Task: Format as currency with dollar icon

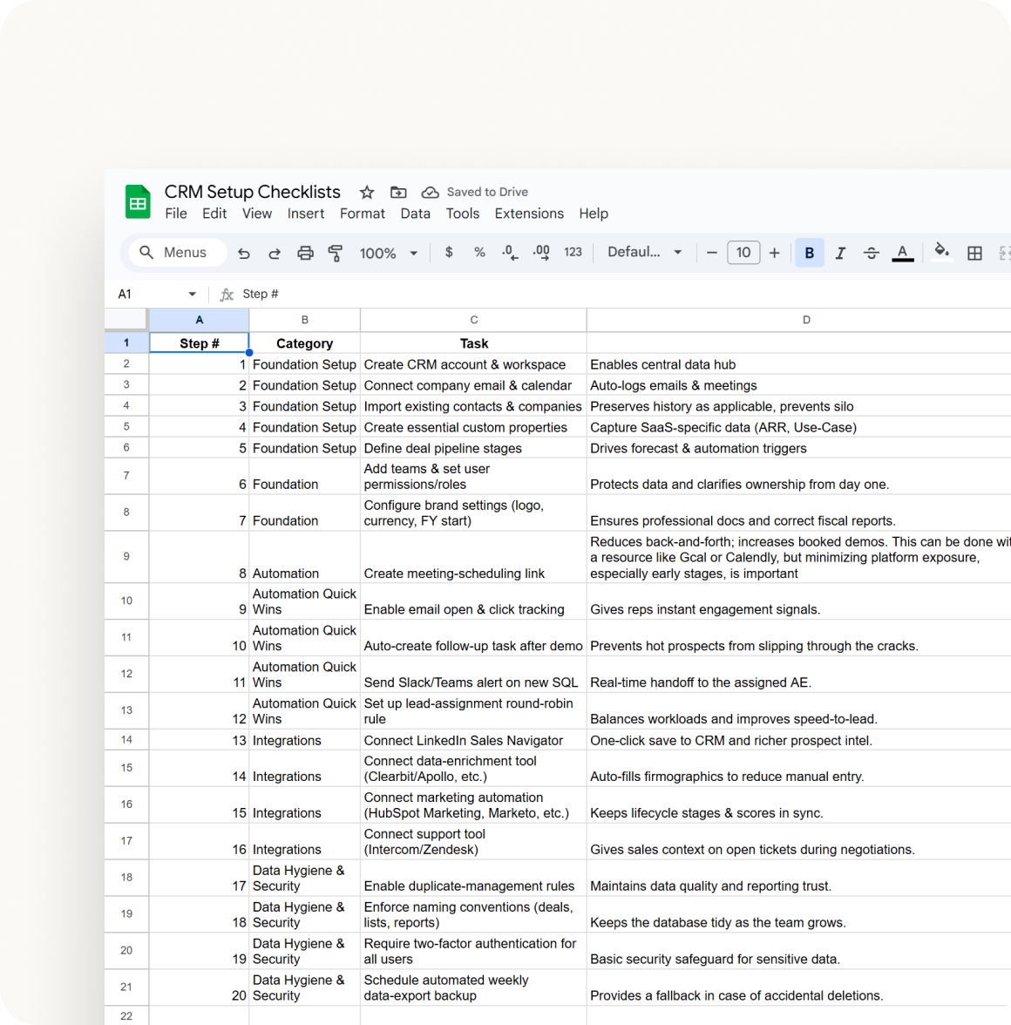Action: 448,253
